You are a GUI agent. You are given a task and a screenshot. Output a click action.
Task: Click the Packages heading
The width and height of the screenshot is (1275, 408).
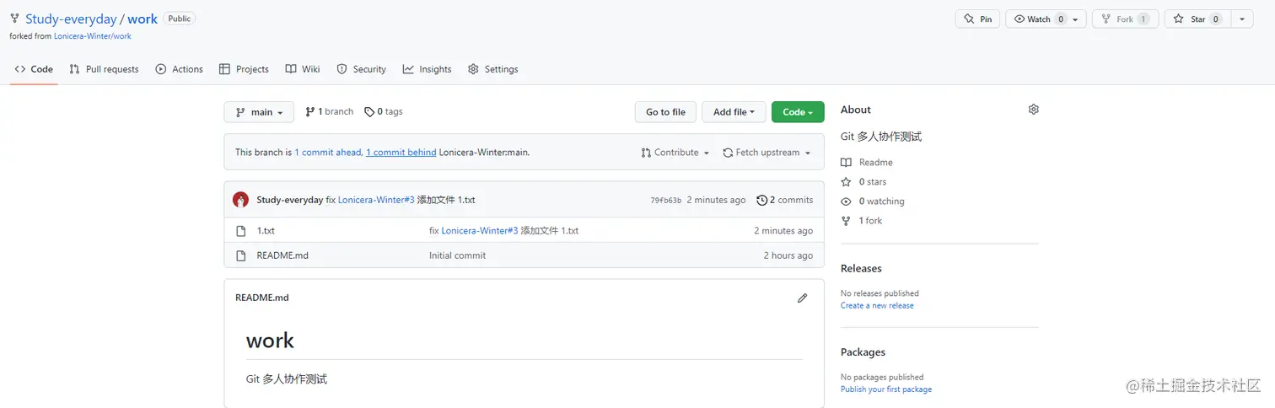[x=863, y=352]
